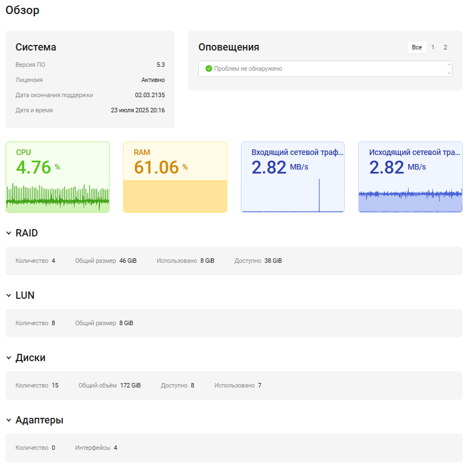Click the license status "Активно"

(x=153, y=80)
